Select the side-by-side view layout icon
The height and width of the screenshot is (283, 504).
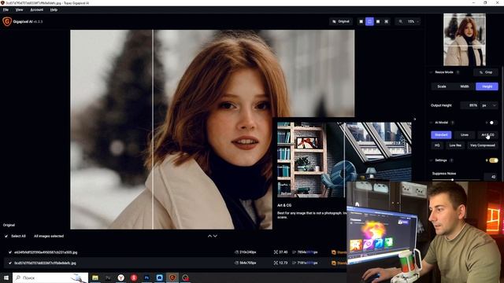[x=378, y=21]
